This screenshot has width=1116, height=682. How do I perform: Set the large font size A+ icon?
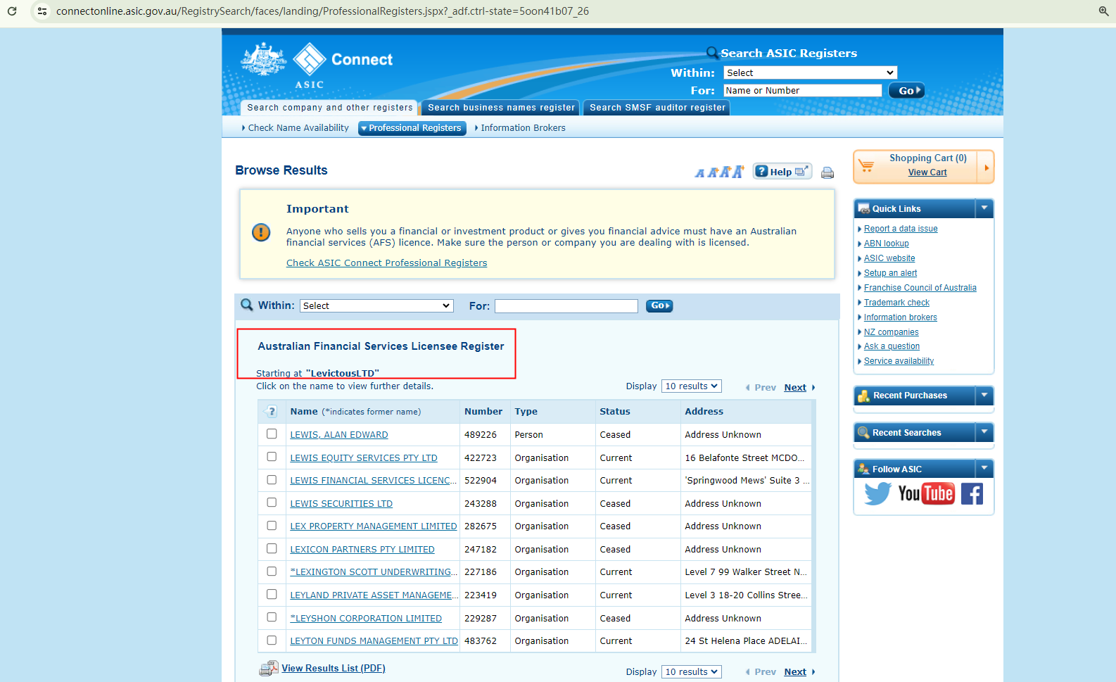[x=725, y=172]
